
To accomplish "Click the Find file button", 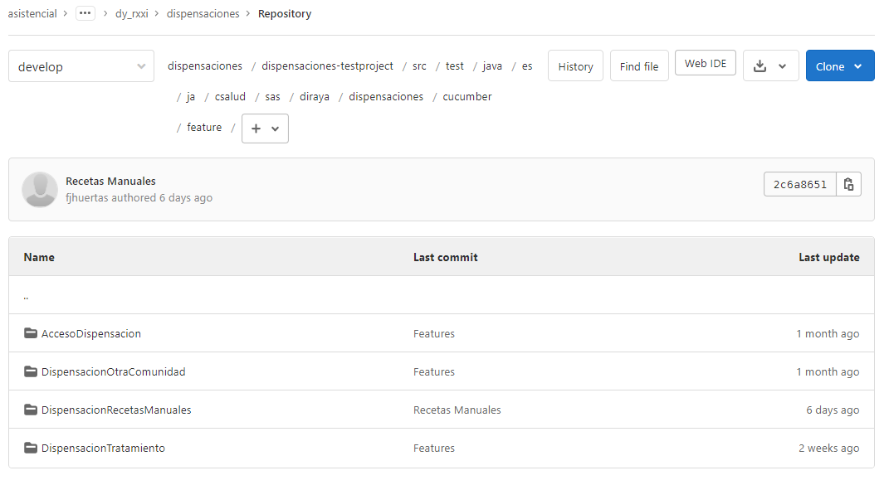I will [x=639, y=66].
